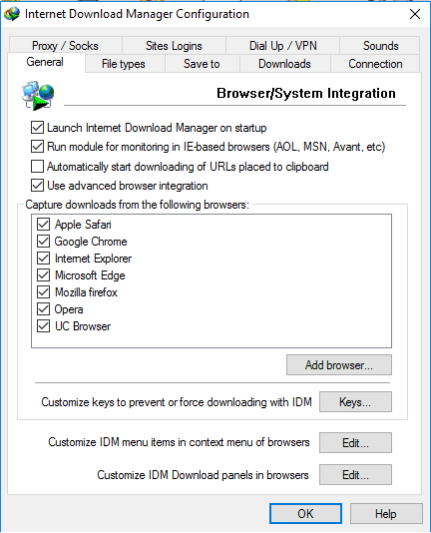Toggle Use advanced browser integration checkbox
This screenshot has height=533, width=431.
(x=37, y=186)
